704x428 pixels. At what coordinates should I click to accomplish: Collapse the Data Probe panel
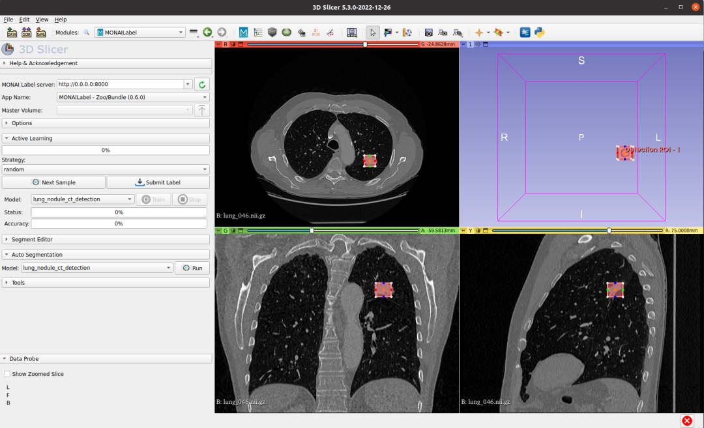106,359
